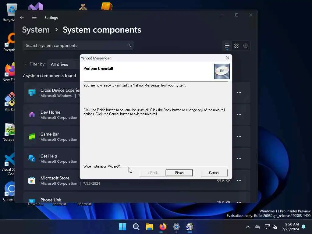Open network status in system tray
Screen dimensions: 312x234
tap(267, 227)
